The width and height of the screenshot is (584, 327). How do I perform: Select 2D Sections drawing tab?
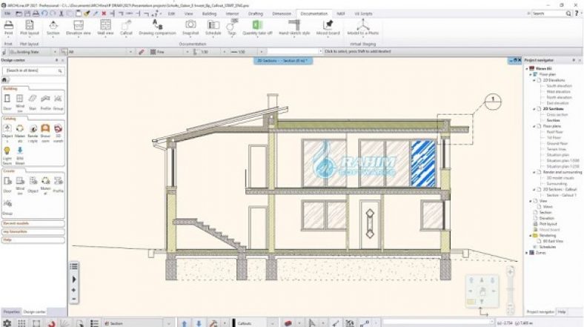point(282,61)
